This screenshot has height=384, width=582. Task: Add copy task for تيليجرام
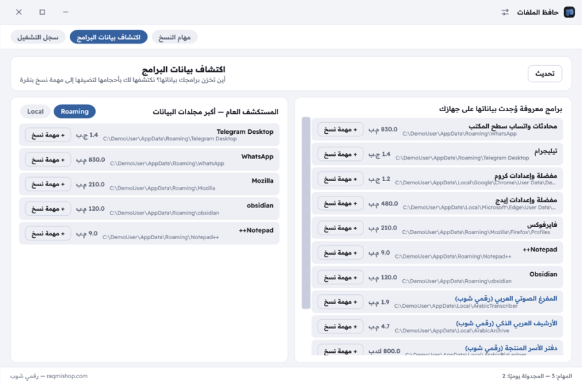click(x=340, y=154)
